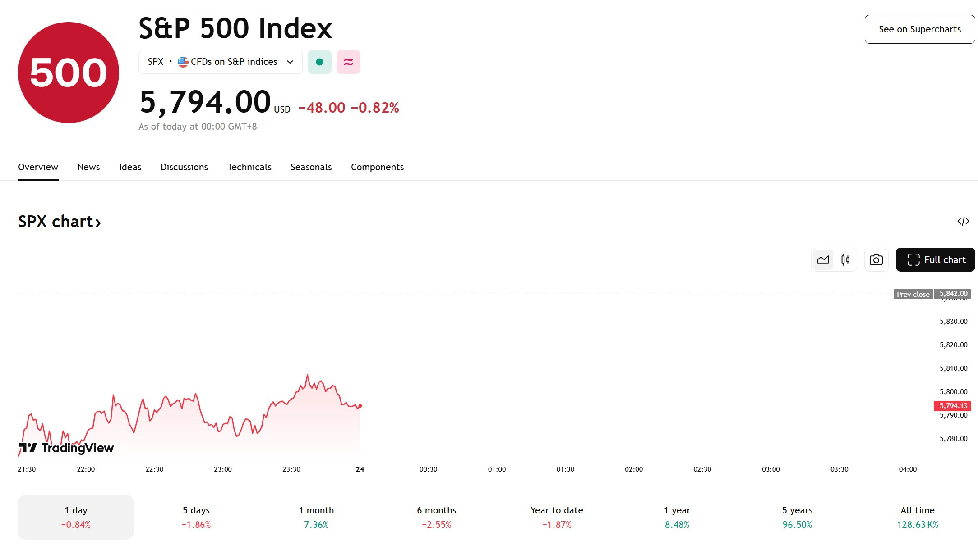The height and width of the screenshot is (545, 978).
Task: Switch chart to area style icon
Action: click(x=823, y=260)
